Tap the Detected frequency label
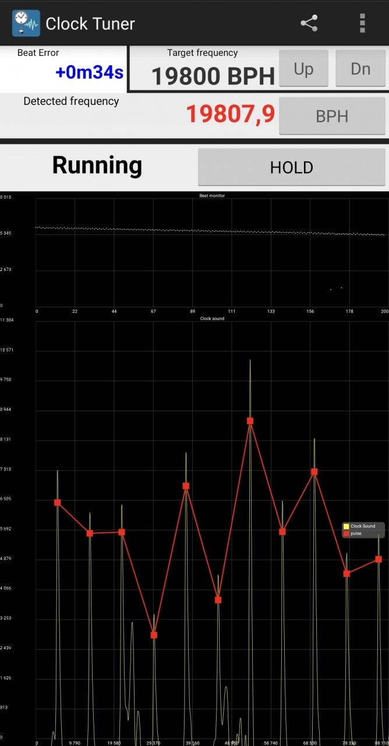Image resolution: width=389 pixels, height=746 pixels. click(x=71, y=101)
